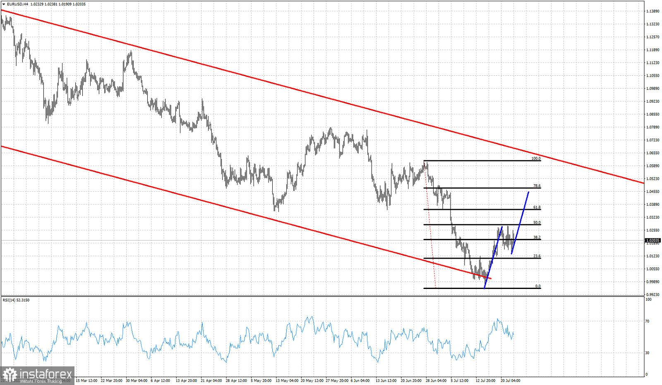Viewport: 662px width, 385px height.
Task: Click the 1.13230 price axis label
Action: [x=652, y=24]
